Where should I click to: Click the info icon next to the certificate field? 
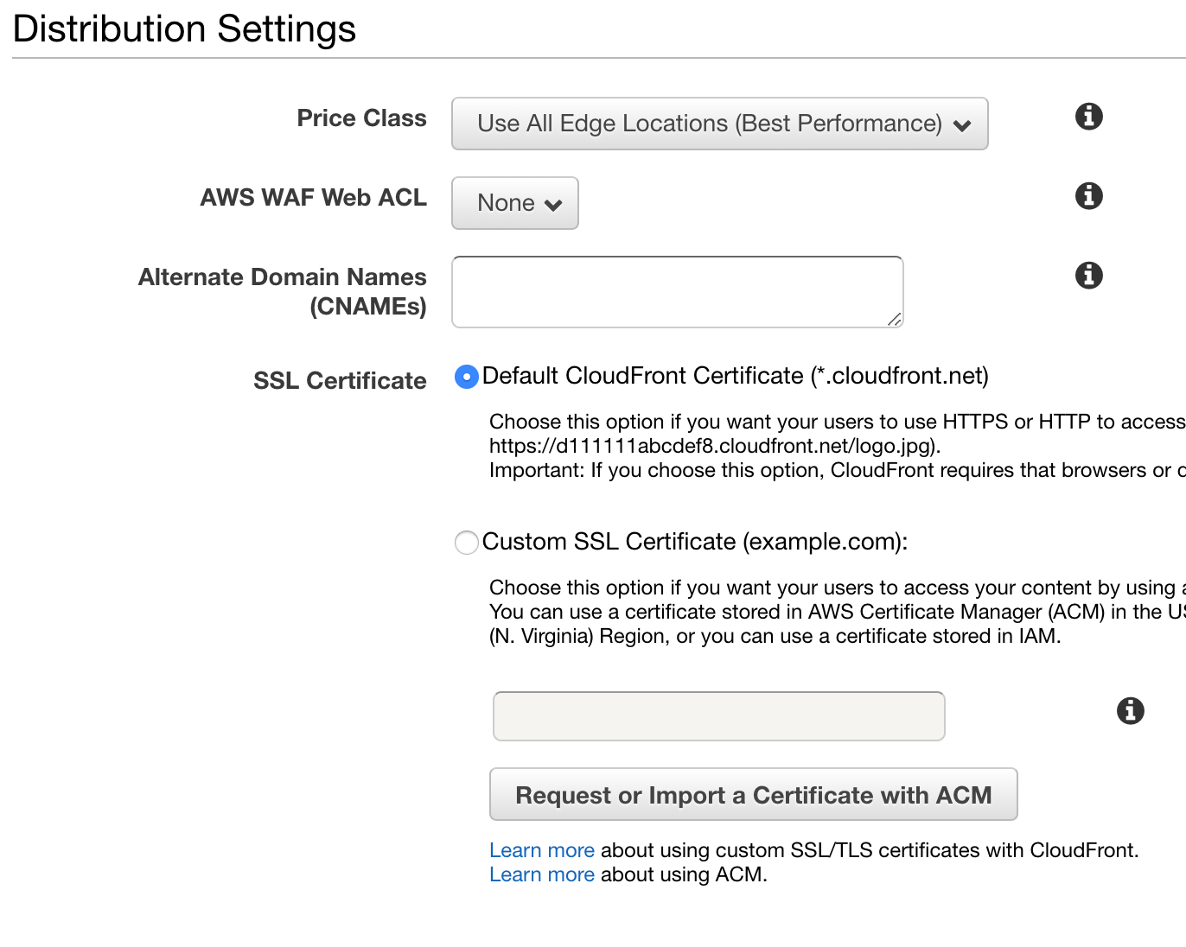pyautogui.click(x=1130, y=711)
